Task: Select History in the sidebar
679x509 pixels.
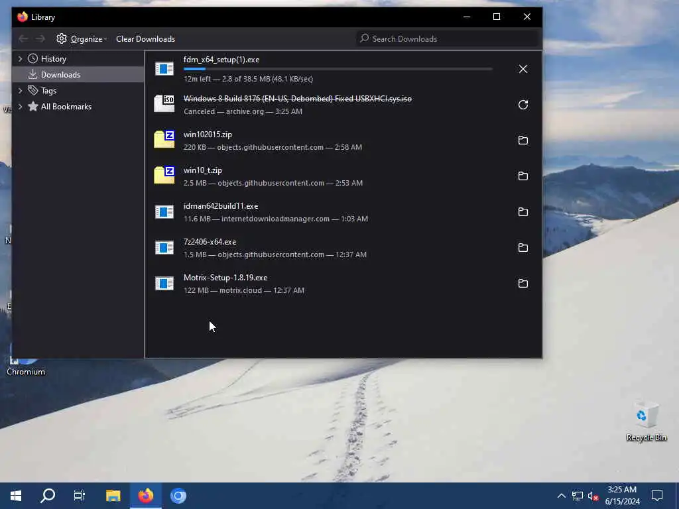Action: [x=53, y=59]
